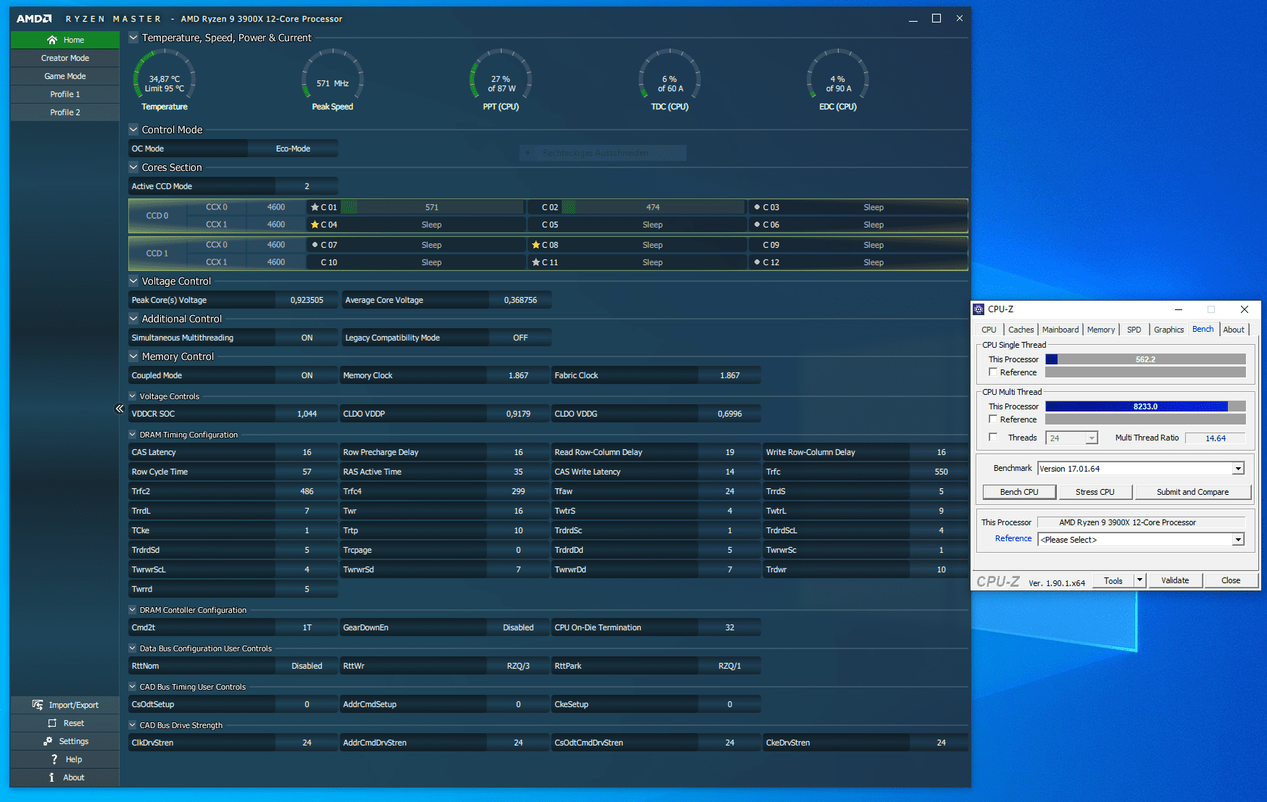Click the Import/Export icon in the sidebar
Viewport: 1267px width, 802px height.
coord(38,705)
